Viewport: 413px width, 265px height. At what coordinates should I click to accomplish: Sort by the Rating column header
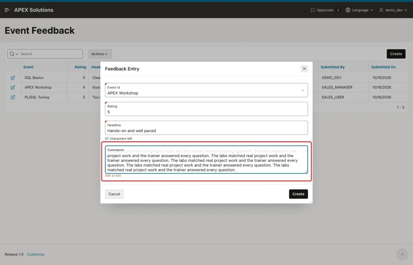(80, 67)
